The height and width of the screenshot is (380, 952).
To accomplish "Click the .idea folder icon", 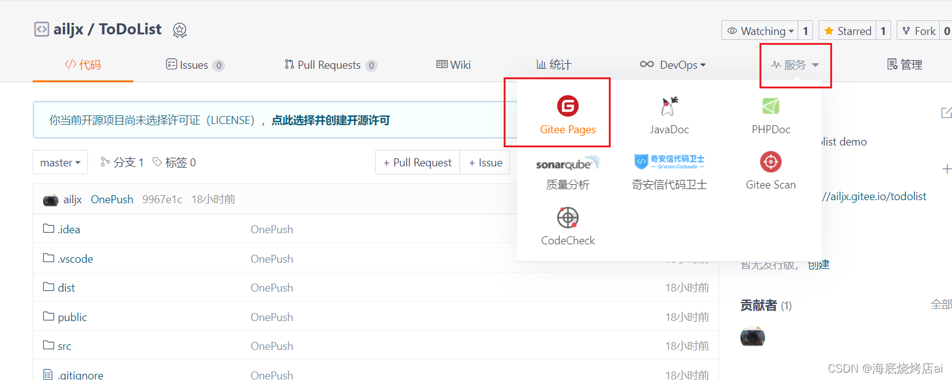I will pos(49,229).
